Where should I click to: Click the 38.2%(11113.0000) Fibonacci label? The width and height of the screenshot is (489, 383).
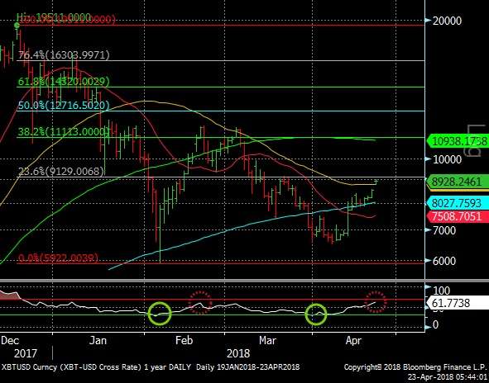point(64,132)
